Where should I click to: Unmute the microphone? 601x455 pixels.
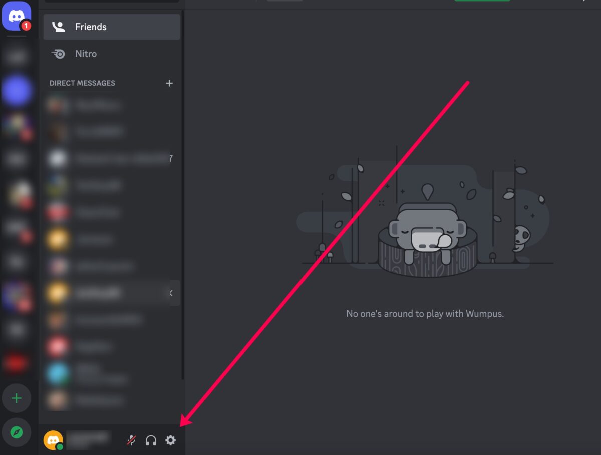[131, 440]
